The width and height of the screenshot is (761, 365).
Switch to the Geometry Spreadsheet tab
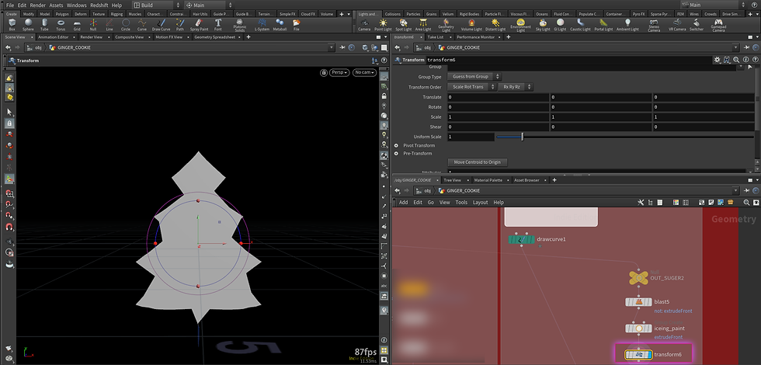tap(214, 37)
